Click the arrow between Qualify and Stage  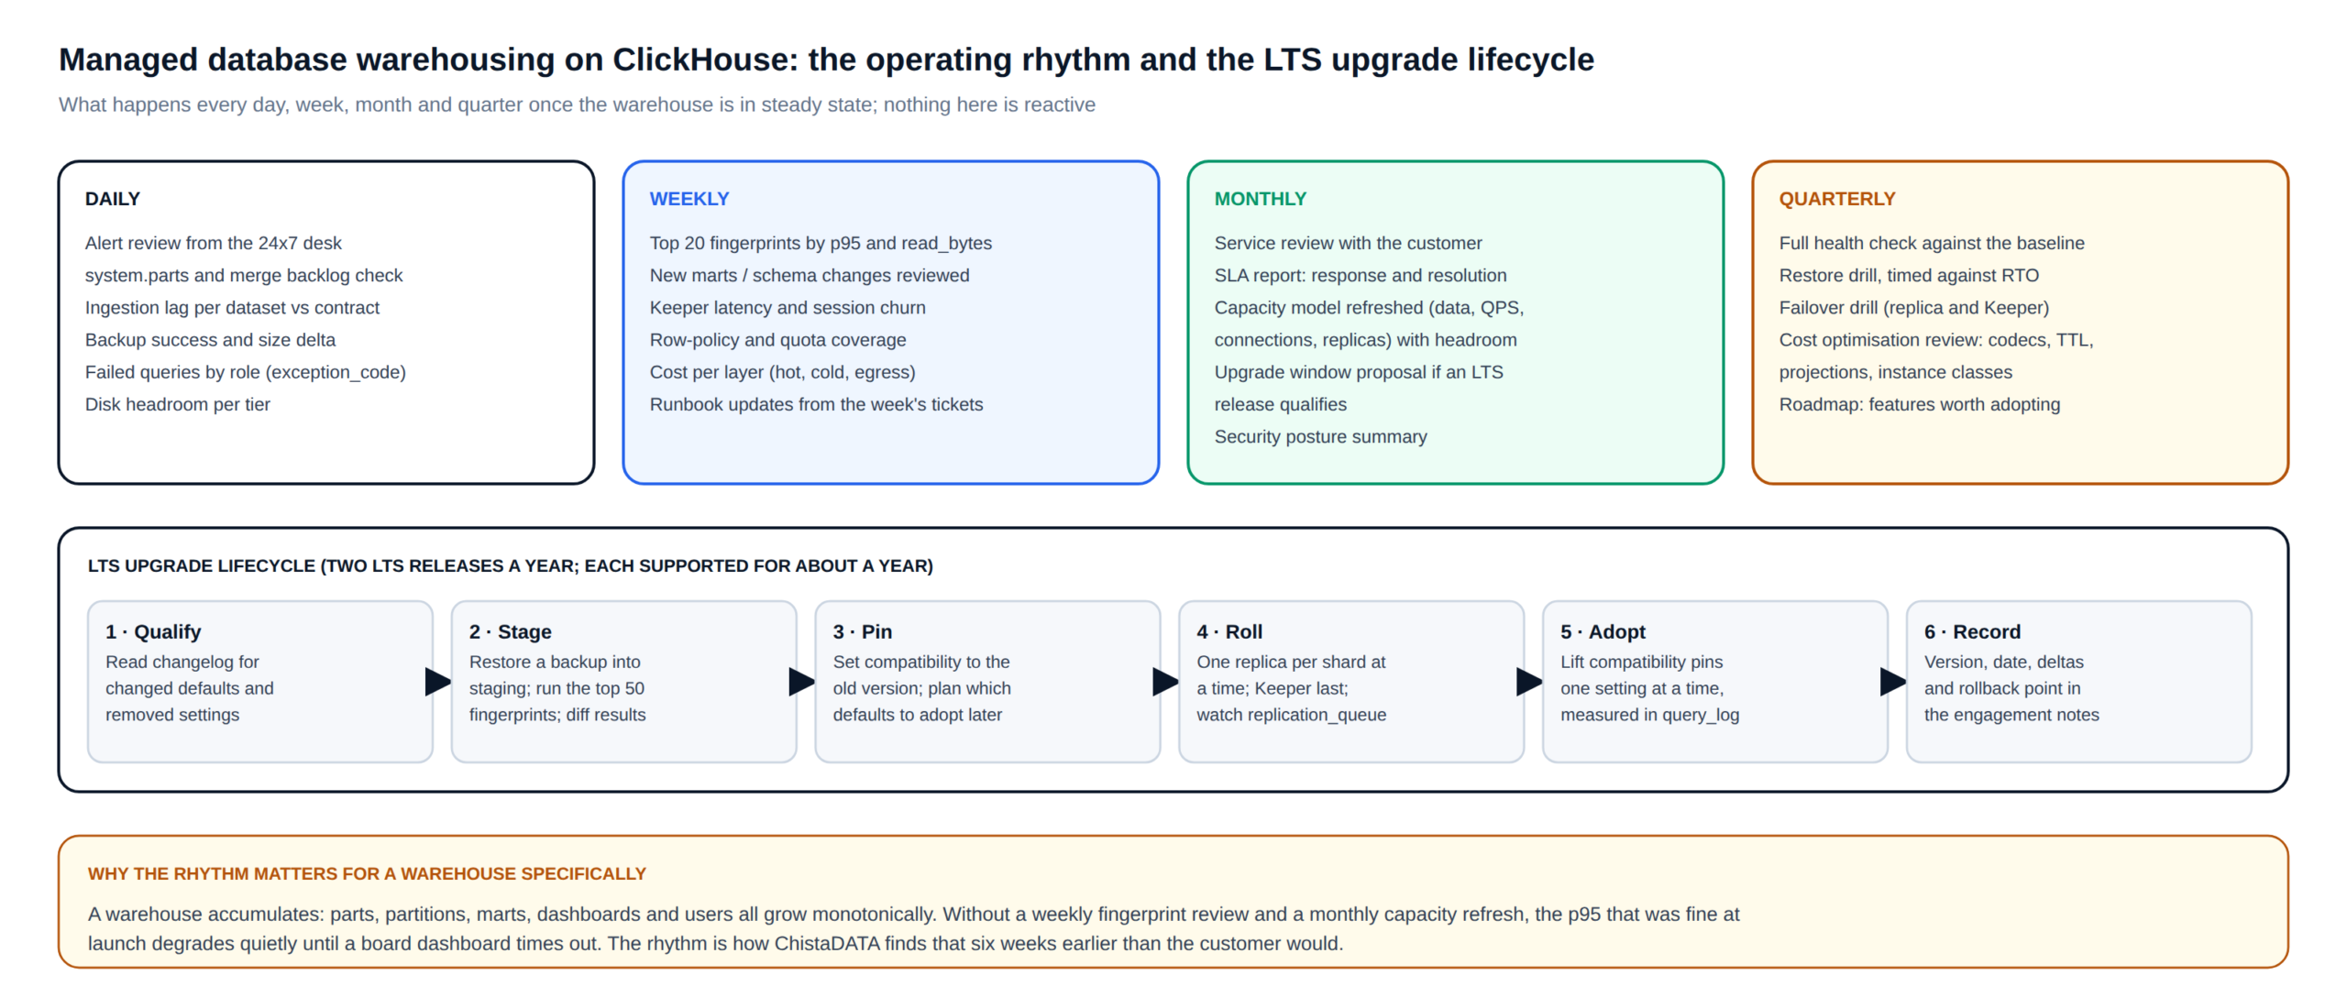[x=438, y=681]
